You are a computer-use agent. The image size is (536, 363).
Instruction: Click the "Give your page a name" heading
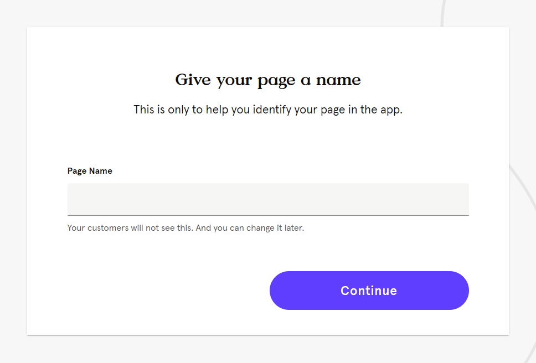[268, 80]
